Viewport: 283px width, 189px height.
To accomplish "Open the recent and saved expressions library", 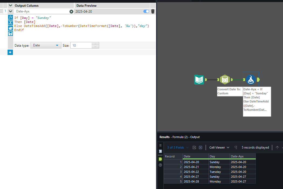I will point(10,28).
